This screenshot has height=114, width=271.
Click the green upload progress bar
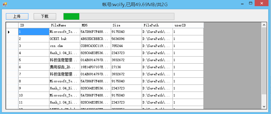coord(119,16)
